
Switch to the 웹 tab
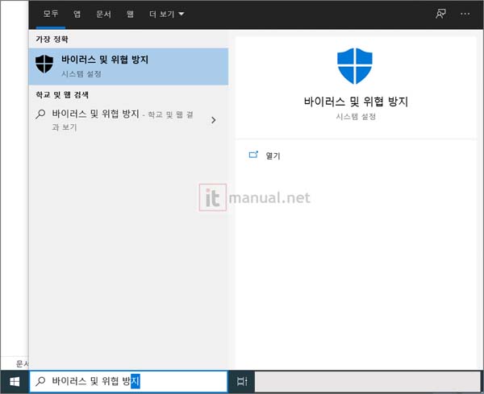(x=130, y=15)
